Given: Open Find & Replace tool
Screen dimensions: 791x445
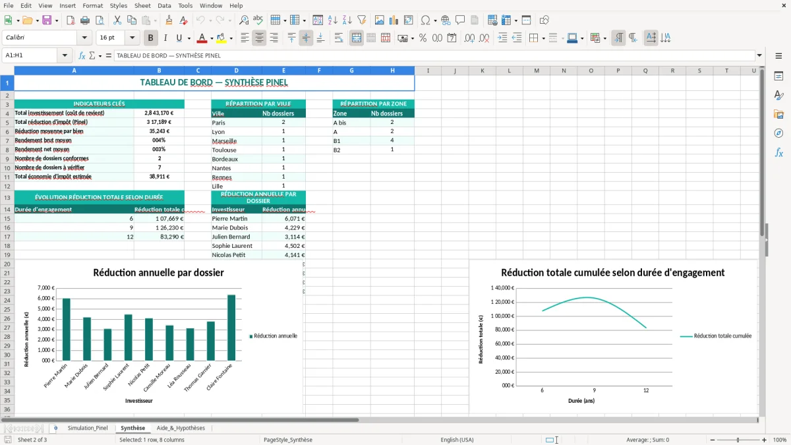Looking at the screenshot, I should [244, 20].
